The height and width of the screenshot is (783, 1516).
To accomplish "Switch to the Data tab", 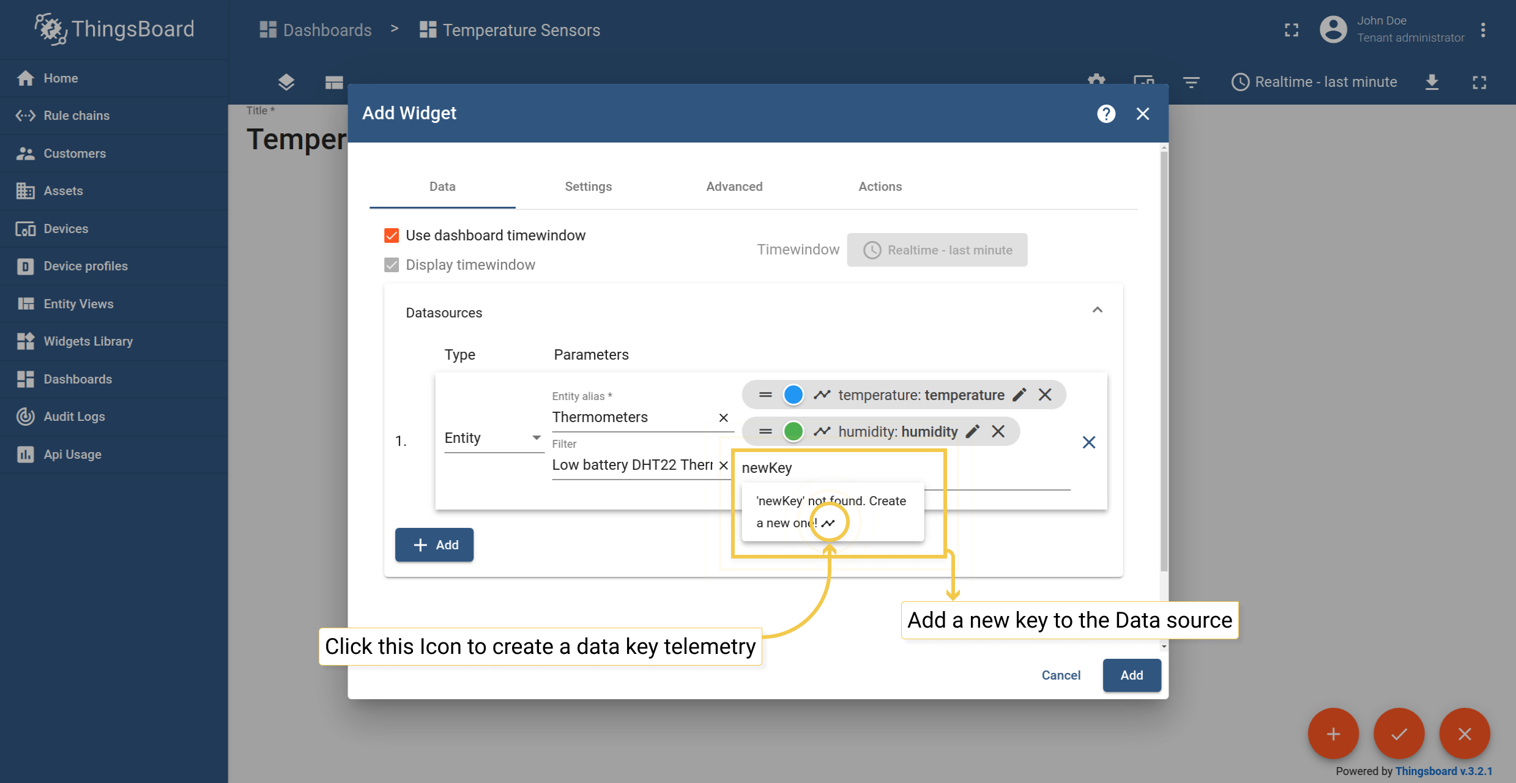I will point(442,187).
